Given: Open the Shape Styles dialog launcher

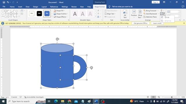Looking at the screenshot, I should [69, 20].
